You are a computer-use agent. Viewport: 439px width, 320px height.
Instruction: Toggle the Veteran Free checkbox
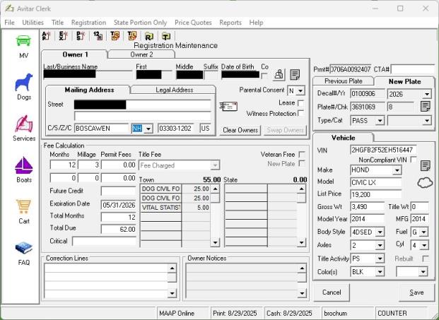(x=302, y=155)
